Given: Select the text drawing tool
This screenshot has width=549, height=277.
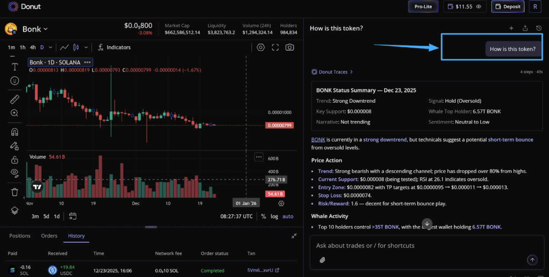Looking at the screenshot, I should (x=14, y=67).
